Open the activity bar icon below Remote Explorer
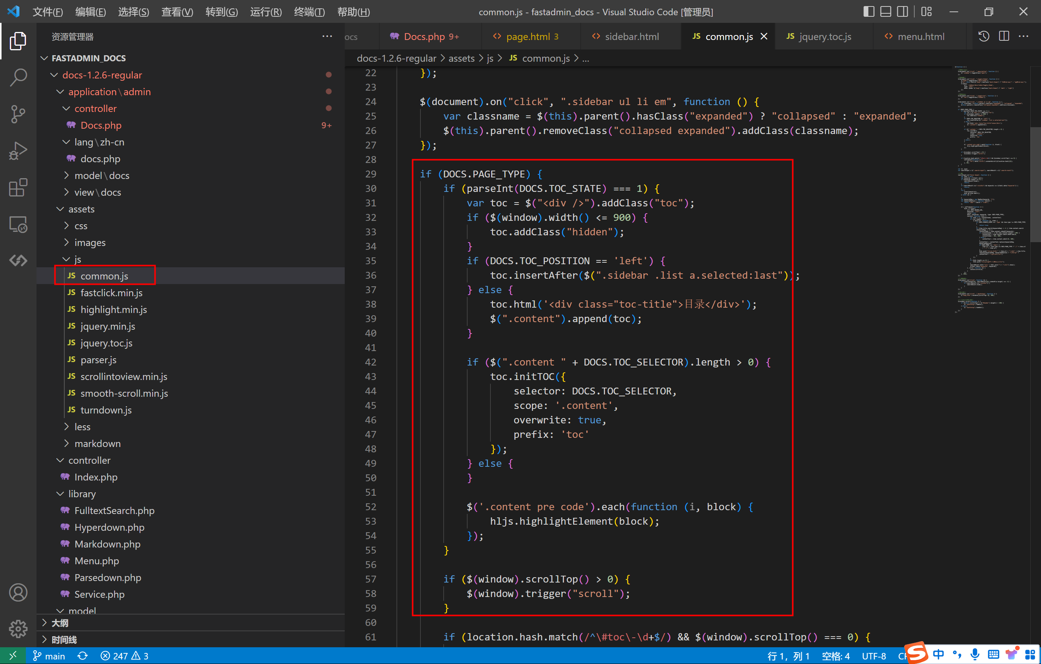 [18, 260]
